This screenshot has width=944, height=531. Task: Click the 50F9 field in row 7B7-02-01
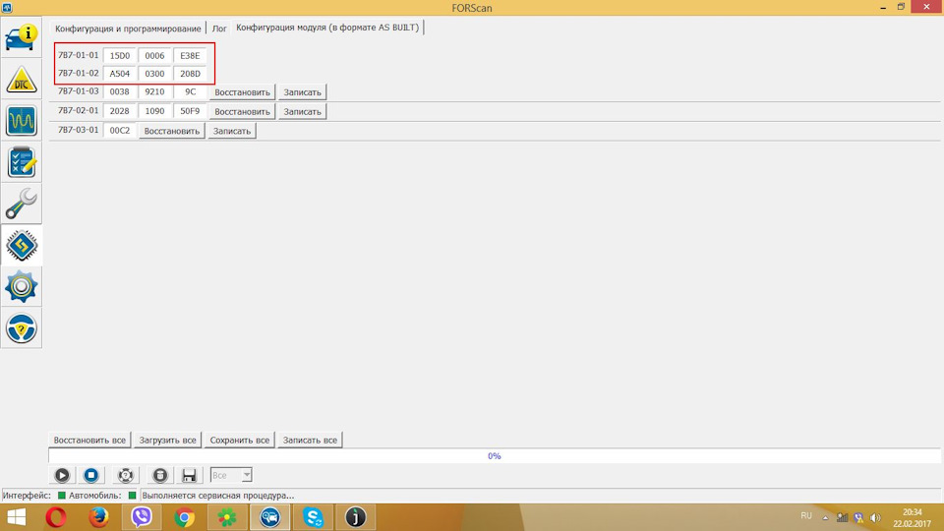pyautogui.click(x=190, y=111)
